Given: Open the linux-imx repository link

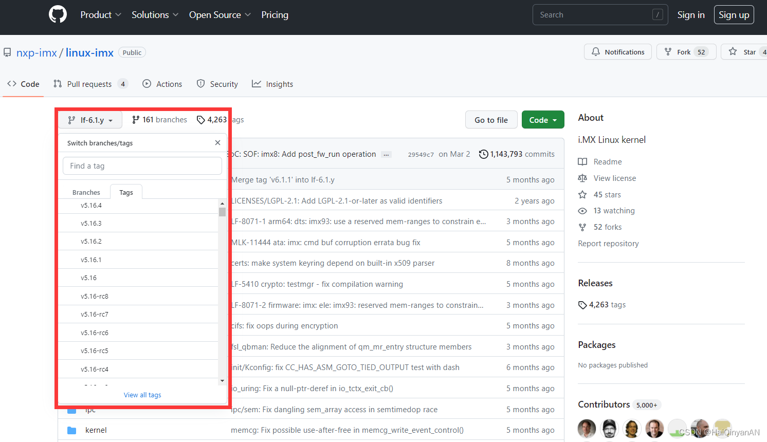Looking at the screenshot, I should [x=89, y=52].
